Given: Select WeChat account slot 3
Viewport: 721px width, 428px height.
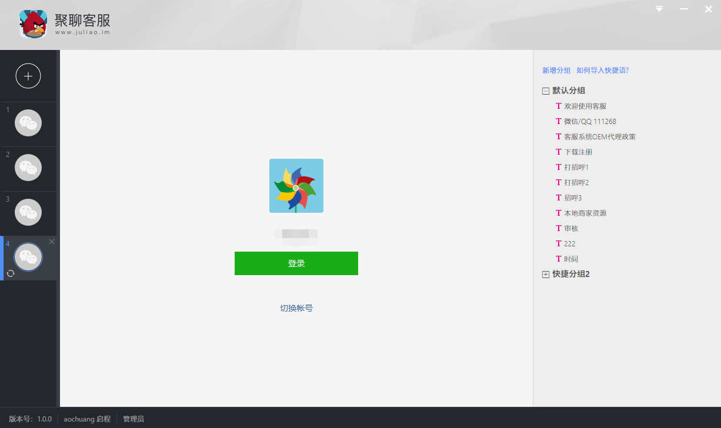Looking at the screenshot, I should pyautogui.click(x=28, y=212).
